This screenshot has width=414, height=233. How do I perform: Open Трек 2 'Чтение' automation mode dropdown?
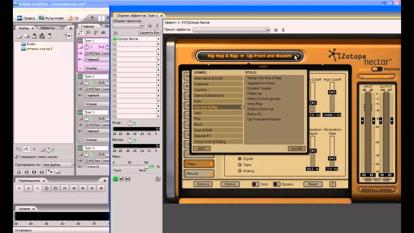[97, 104]
